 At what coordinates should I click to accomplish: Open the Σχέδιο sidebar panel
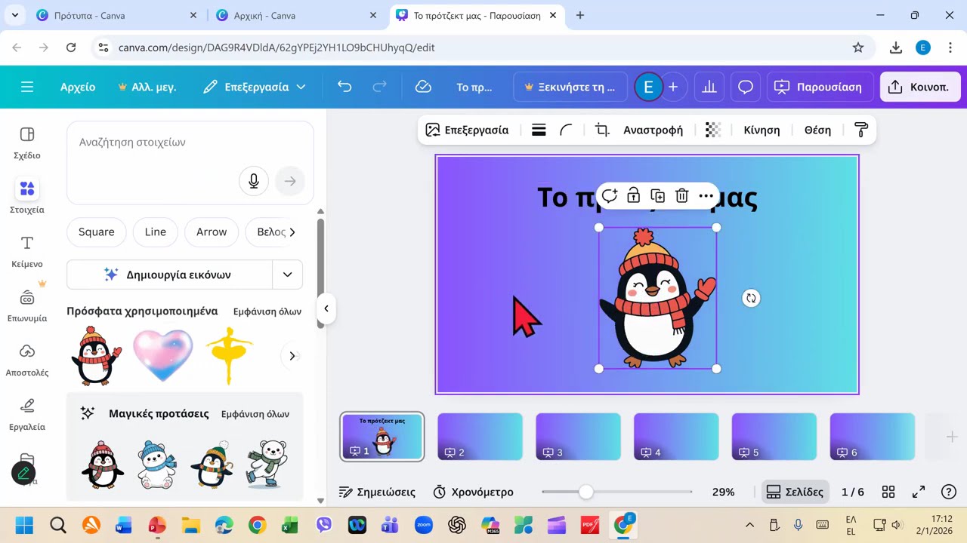click(x=27, y=143)
